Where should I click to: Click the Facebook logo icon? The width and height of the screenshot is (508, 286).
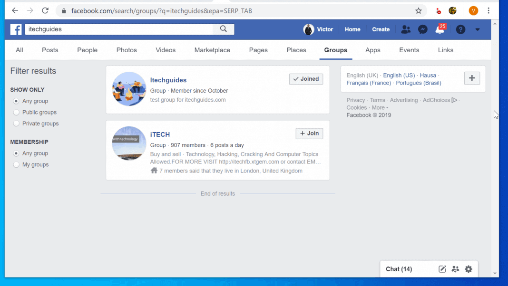(16, 29)
